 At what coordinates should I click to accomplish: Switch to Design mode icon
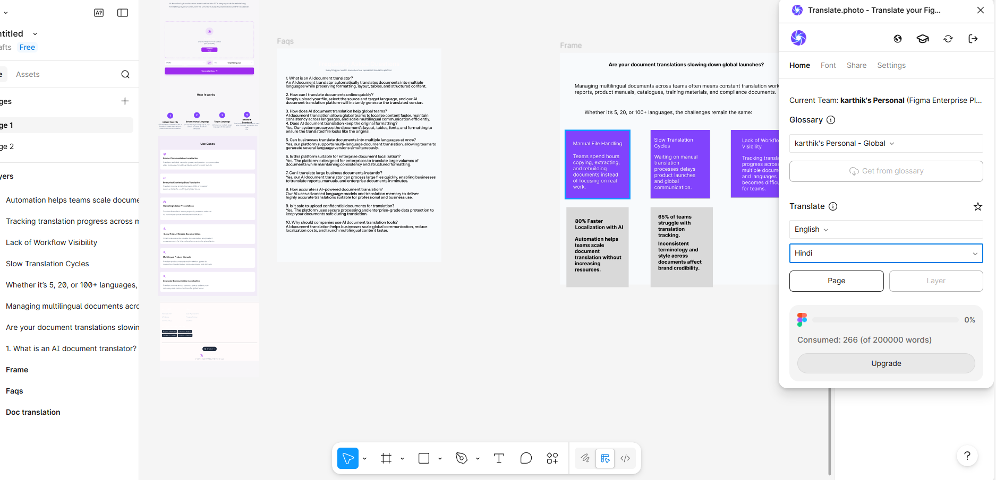tap(605, 458)
